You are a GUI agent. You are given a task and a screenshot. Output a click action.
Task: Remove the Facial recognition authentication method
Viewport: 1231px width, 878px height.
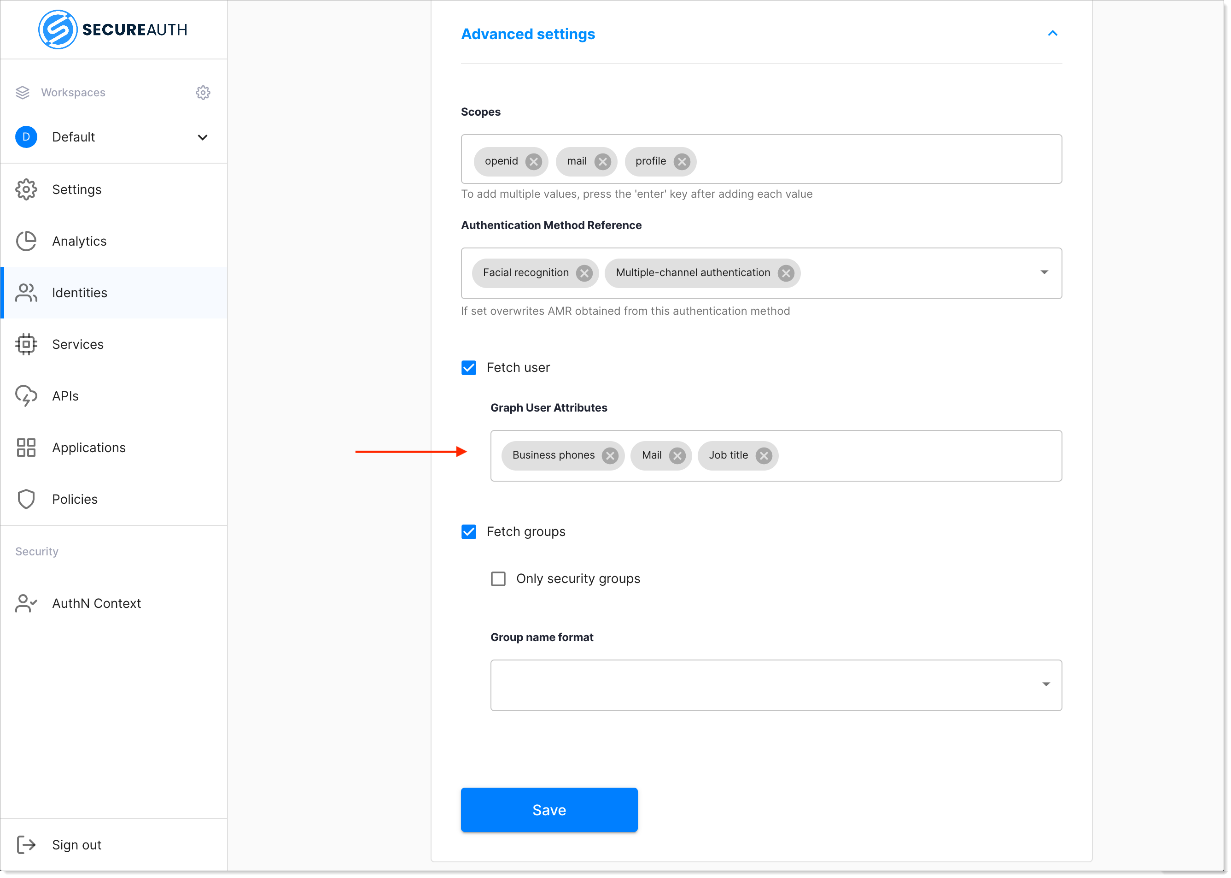click(585, 274)
